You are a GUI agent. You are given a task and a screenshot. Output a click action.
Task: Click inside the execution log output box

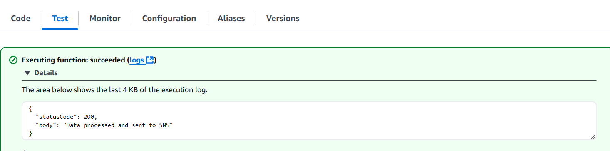click(309, 121)
